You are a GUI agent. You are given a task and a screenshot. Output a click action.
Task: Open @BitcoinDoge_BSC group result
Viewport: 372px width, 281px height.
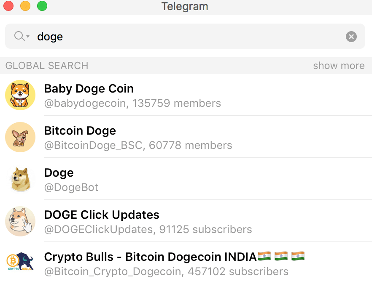pyautogui.click(x=186, y=137)
